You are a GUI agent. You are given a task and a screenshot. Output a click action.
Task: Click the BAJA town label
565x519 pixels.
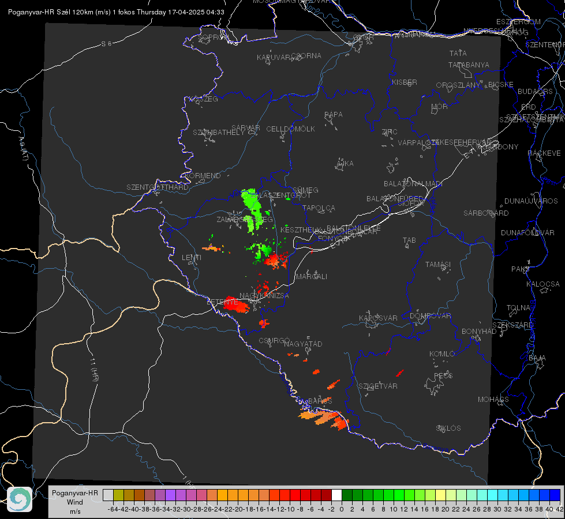point(537,358)
